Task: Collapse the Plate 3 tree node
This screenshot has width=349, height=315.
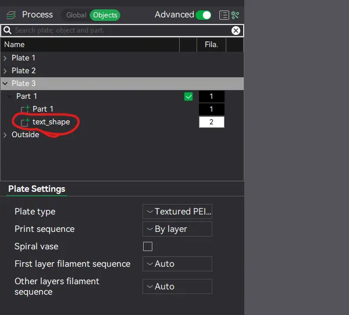Action: coord(5,84)
